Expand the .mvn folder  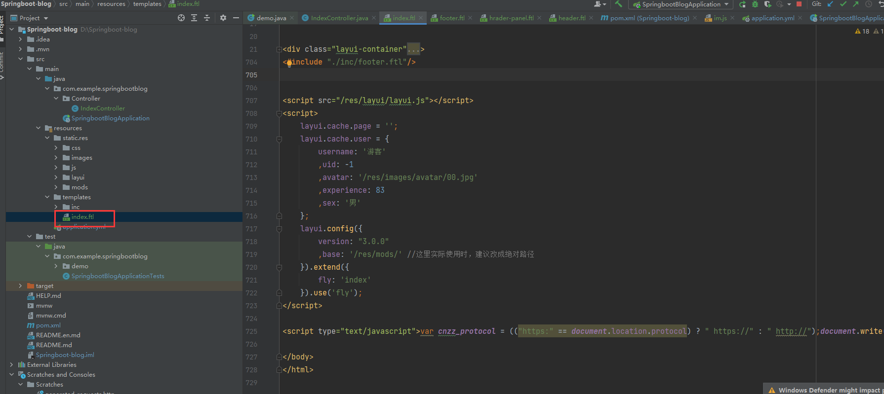[20, 49]
